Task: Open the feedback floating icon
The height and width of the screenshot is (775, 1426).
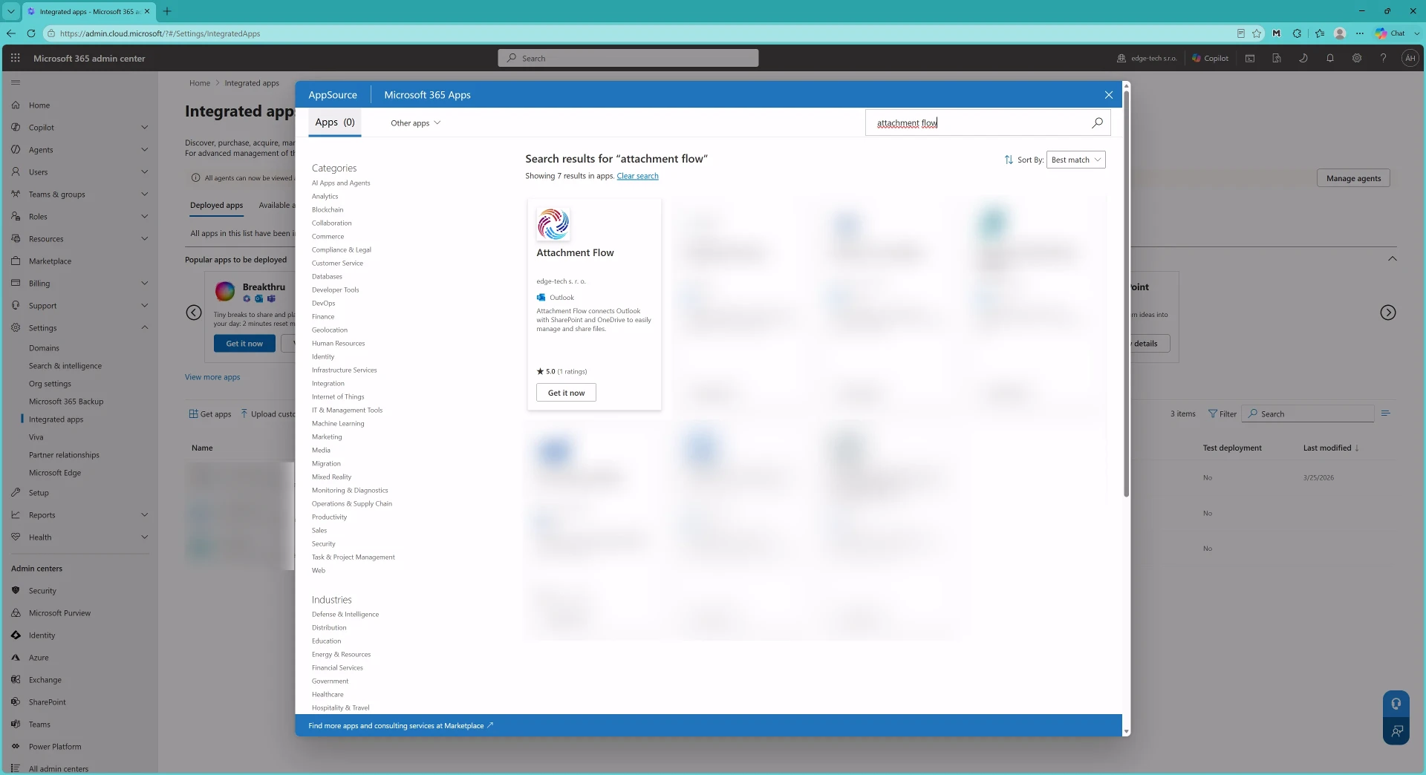Action: 1396,730
